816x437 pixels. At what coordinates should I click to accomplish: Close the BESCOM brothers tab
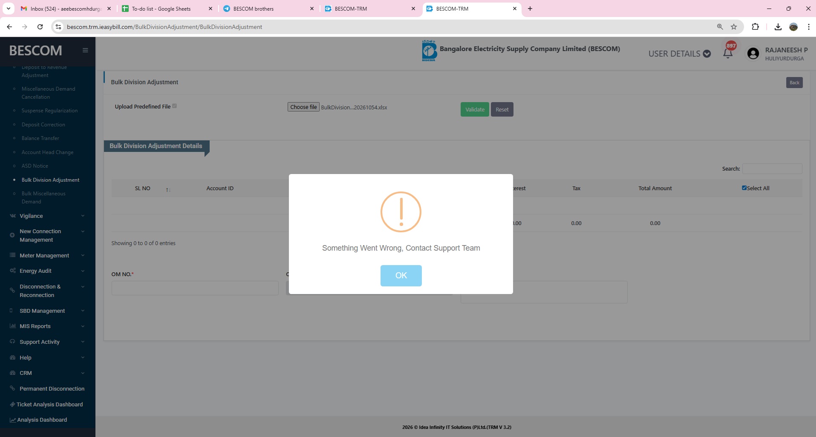311,9
